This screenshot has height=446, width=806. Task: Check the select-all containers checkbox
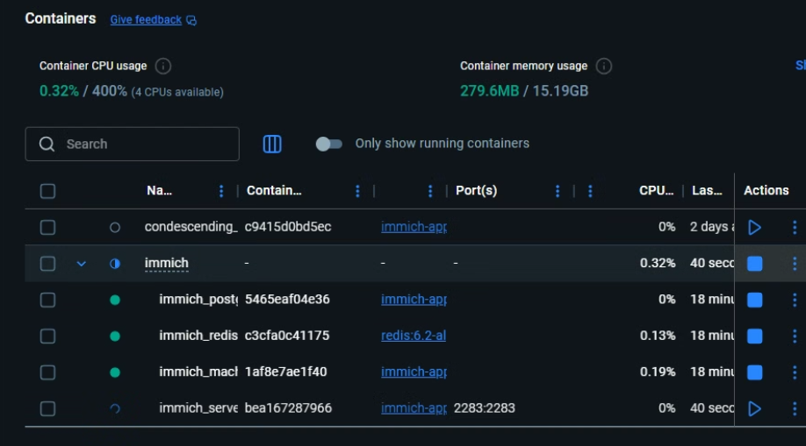click(48, 191)
